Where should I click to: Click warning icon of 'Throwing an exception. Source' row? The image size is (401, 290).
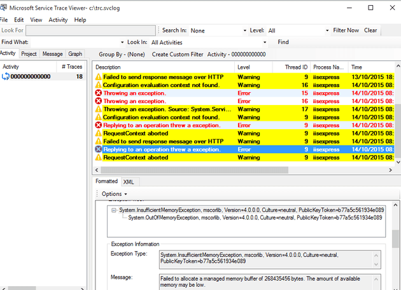click(x=99, y=109)
